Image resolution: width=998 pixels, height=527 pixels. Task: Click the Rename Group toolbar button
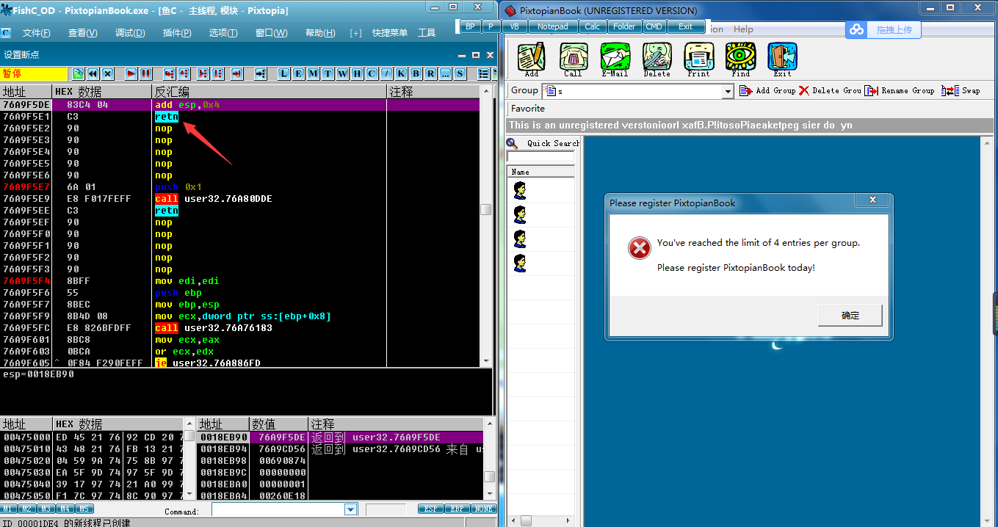(900, 90)
